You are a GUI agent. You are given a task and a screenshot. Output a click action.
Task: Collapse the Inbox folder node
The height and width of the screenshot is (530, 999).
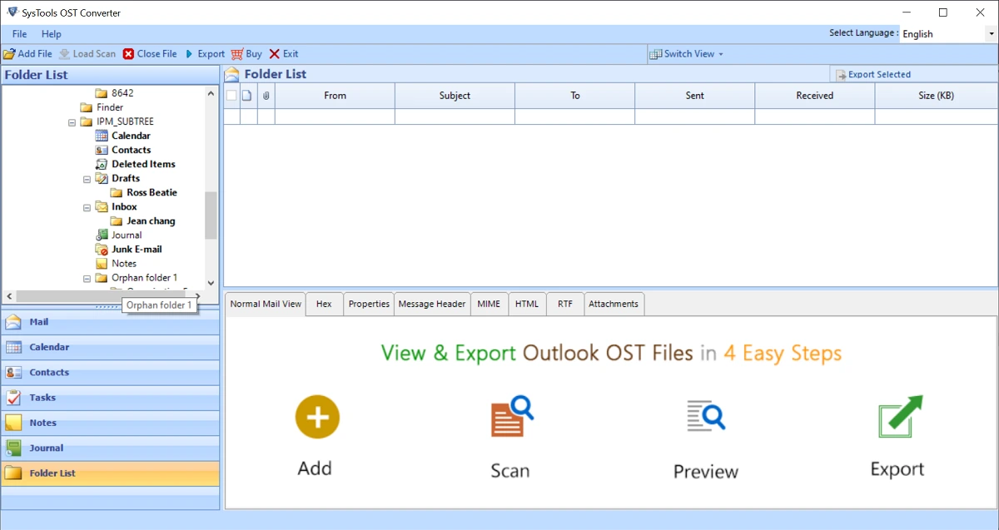pyautogui.click(x=87, y=206)
